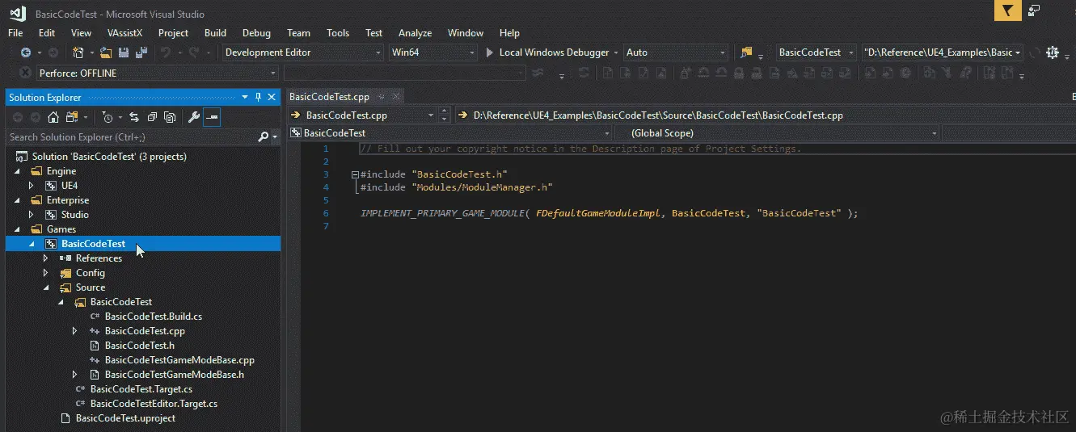Select BasicCodeTestGameModeBase.cpp in tree

pos(179,360)
